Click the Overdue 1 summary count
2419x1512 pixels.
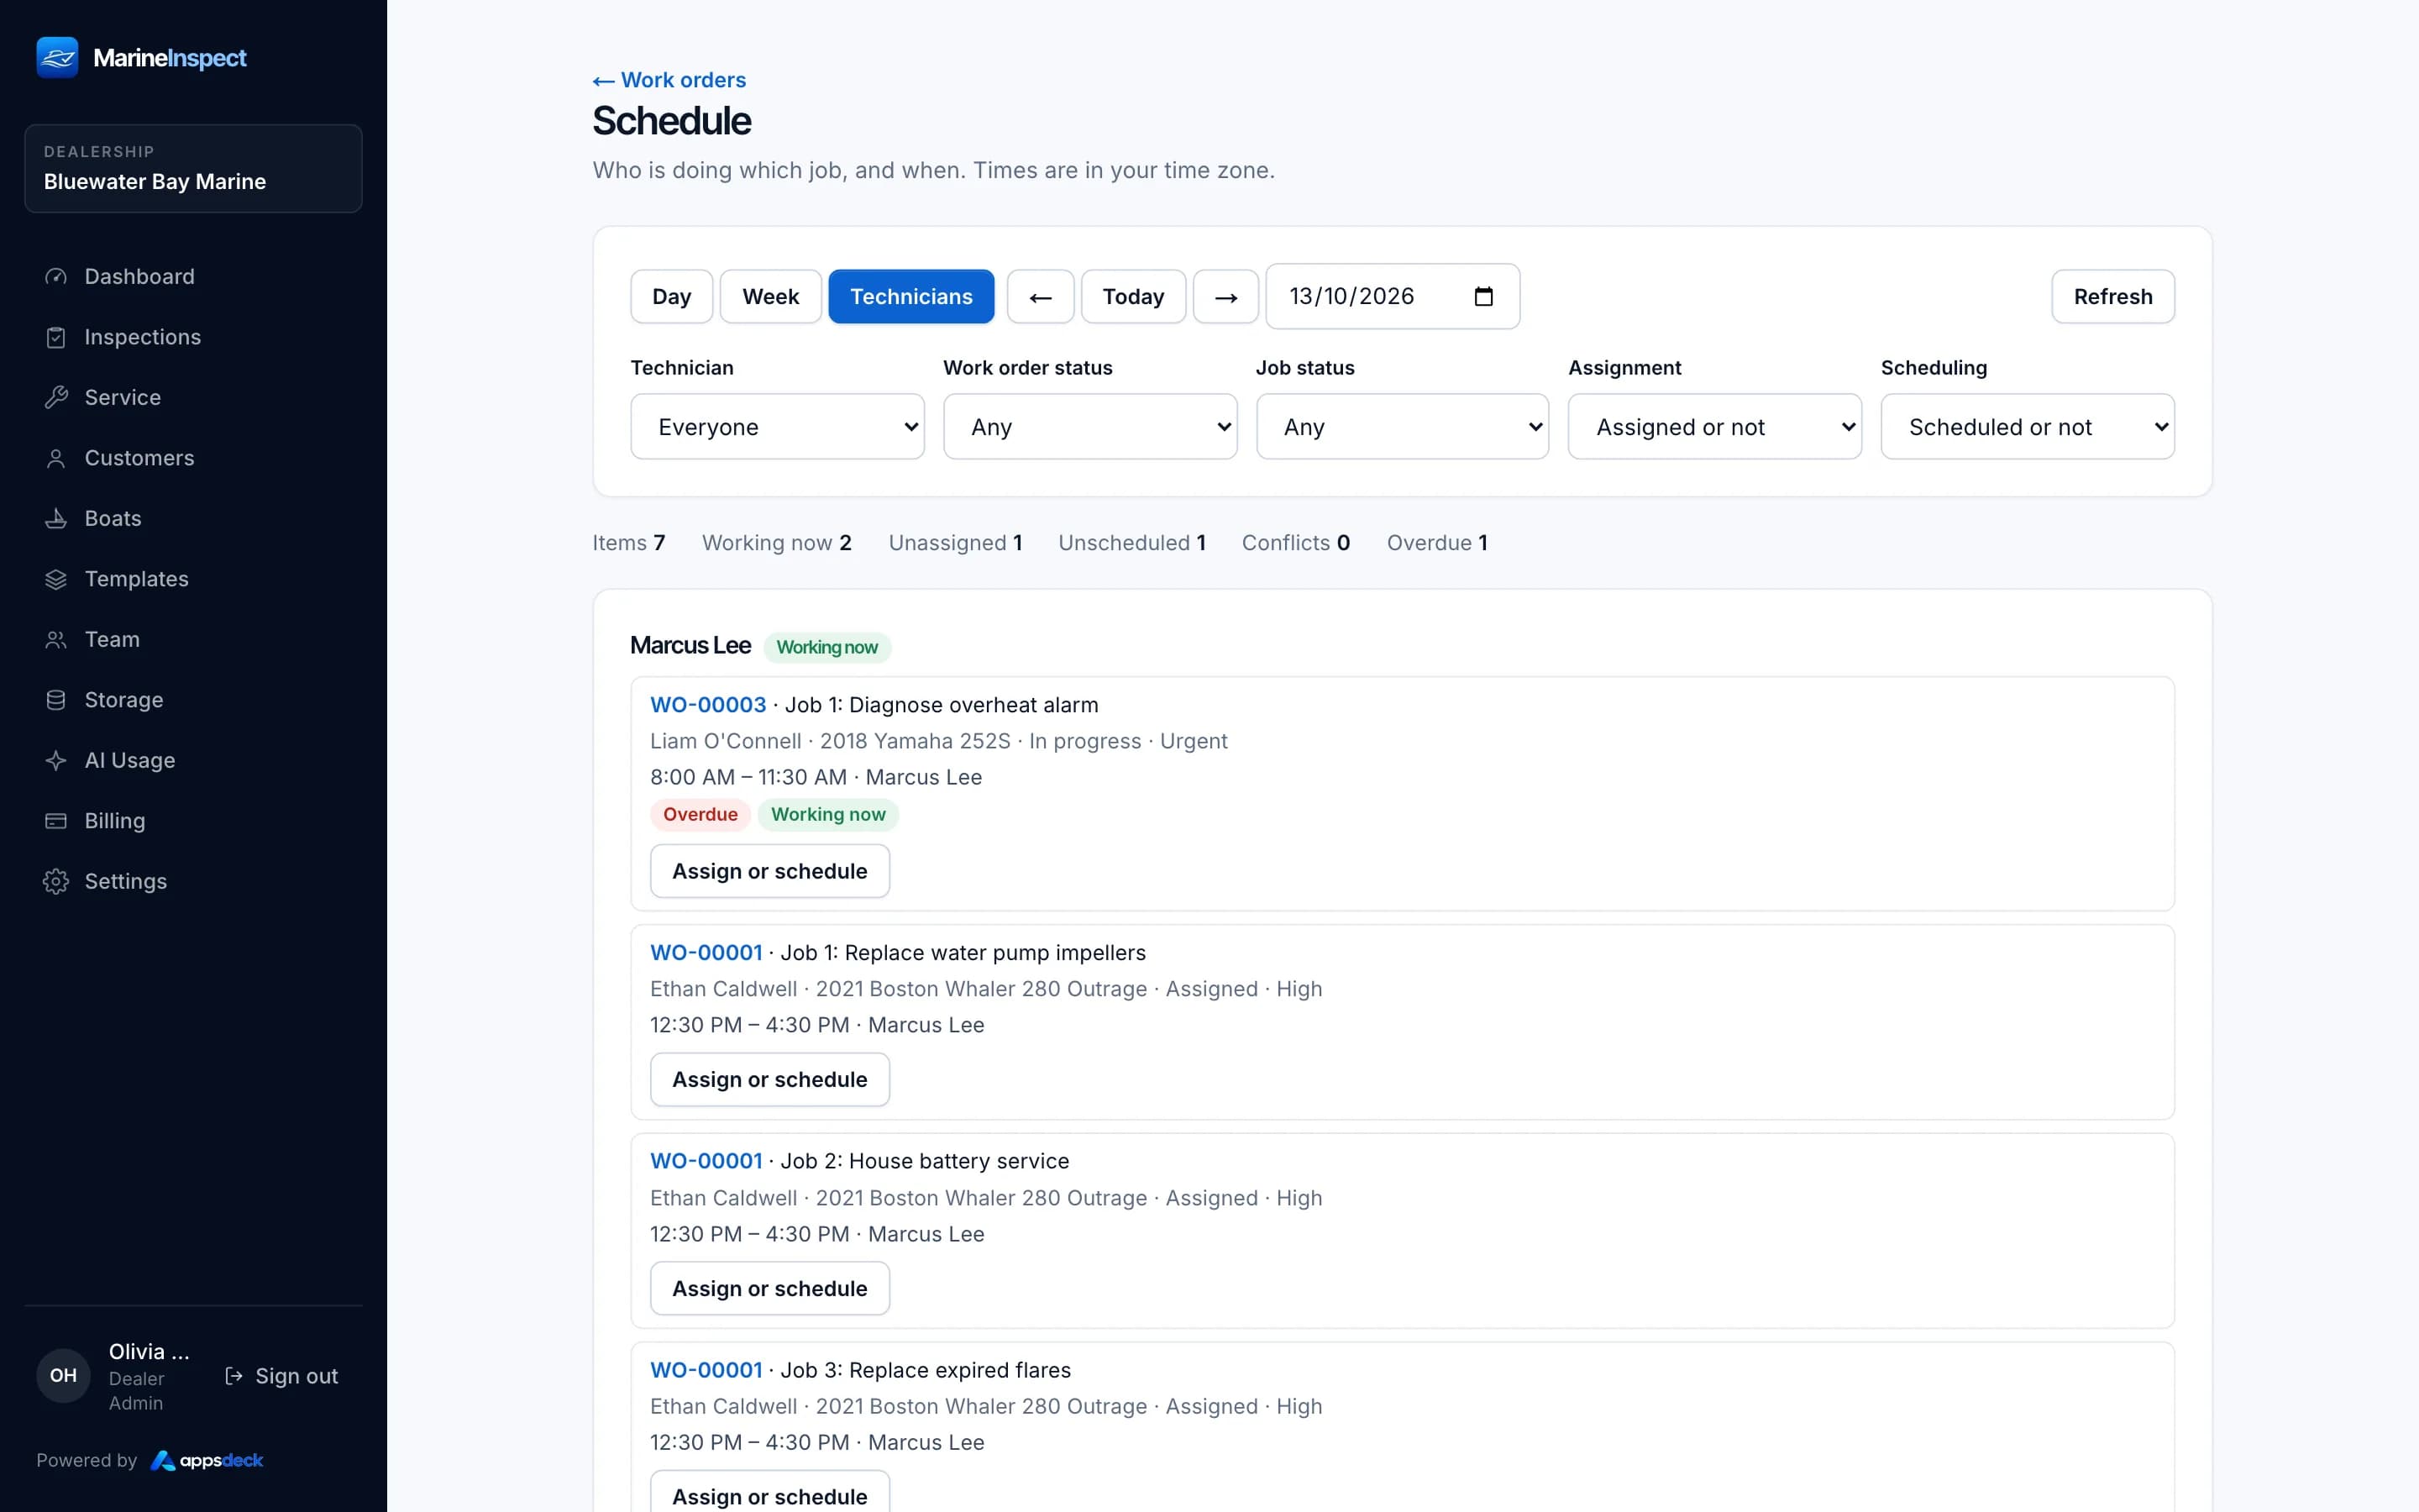(1436, 543)
